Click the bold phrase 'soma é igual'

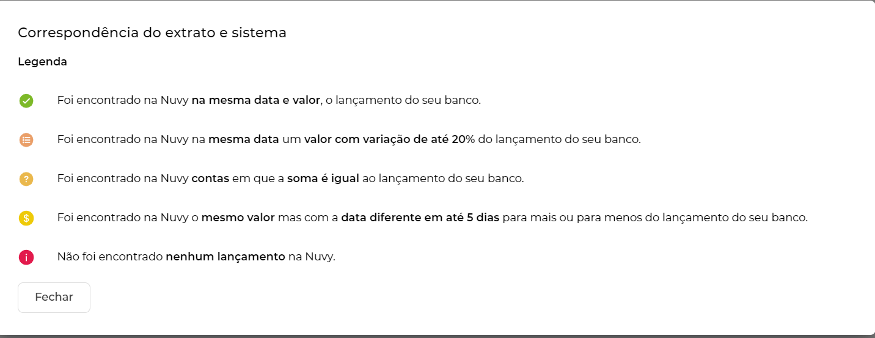tap(323, 178)
